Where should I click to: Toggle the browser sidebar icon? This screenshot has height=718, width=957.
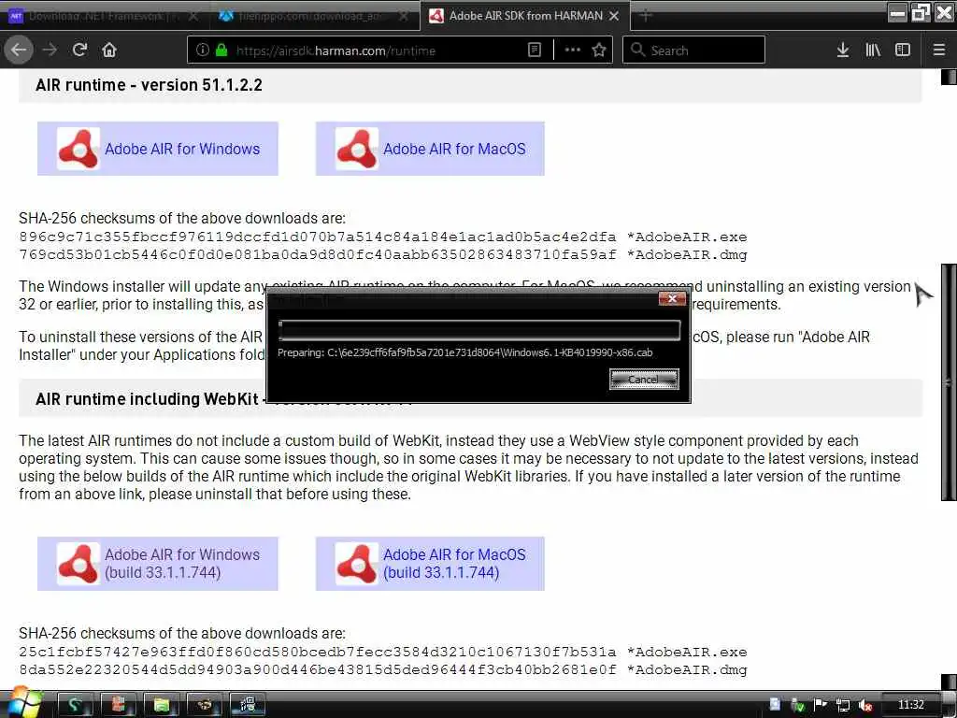point(903,50)
